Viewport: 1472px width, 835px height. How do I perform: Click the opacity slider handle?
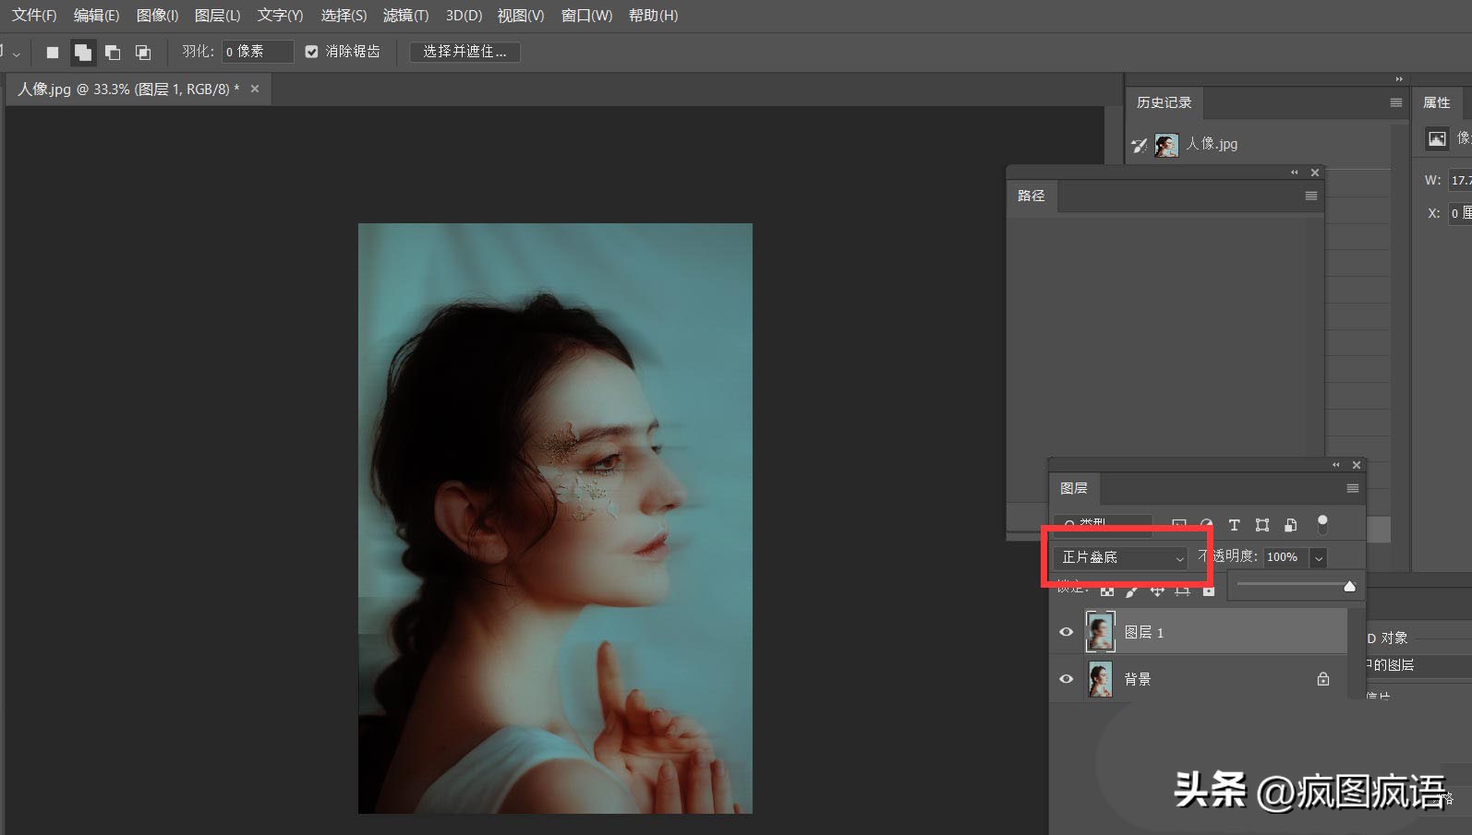(x=1349, y=586)
